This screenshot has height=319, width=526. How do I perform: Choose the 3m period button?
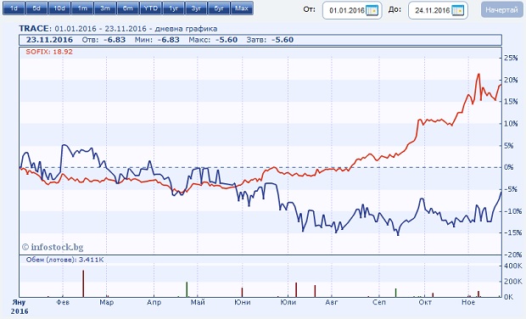[x=105, y=8]
